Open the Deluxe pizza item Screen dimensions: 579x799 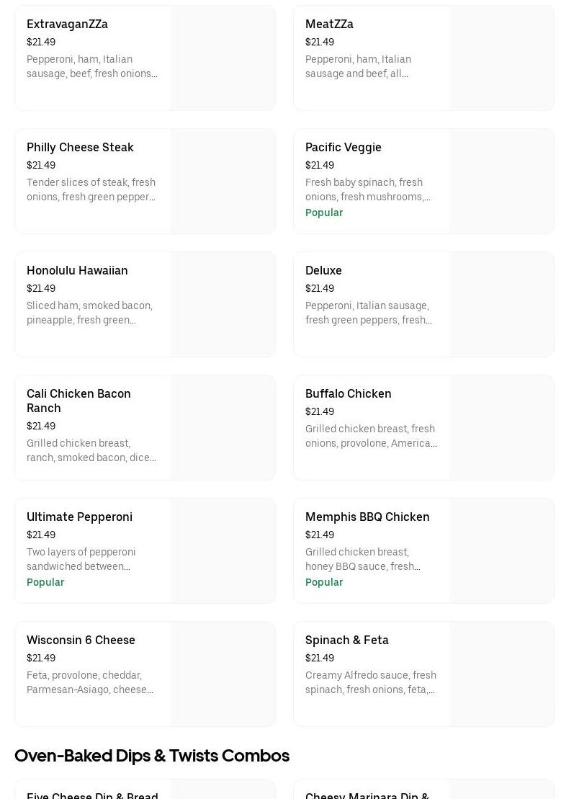click(x=323, y=271)
